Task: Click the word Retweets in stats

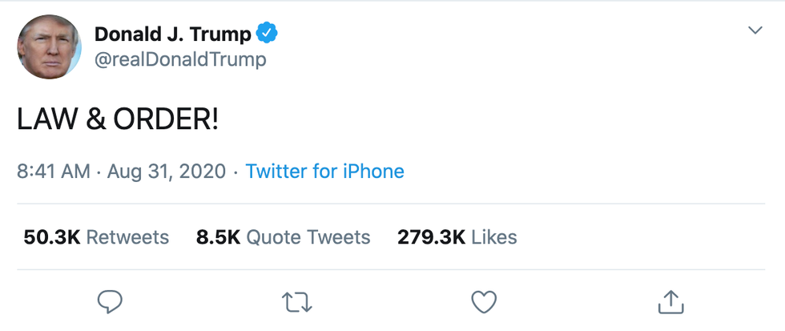Action: [x=127, y=237]
